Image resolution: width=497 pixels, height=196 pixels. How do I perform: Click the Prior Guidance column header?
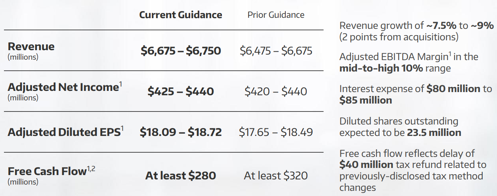276,15
